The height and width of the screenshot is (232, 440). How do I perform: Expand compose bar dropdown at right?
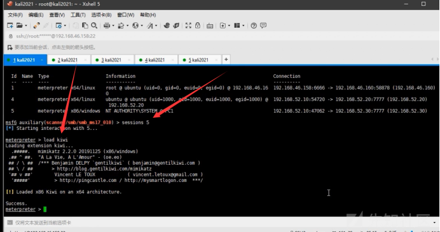pyautogui.click(x=435, y=222)
